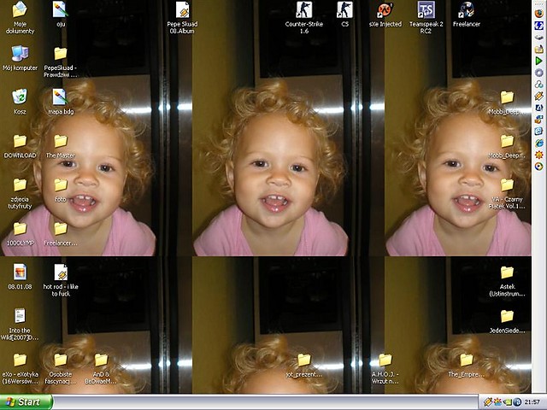Open the 1000LYMP folder
Viewport: 547px width, 410px height.
tap(20, 233)
